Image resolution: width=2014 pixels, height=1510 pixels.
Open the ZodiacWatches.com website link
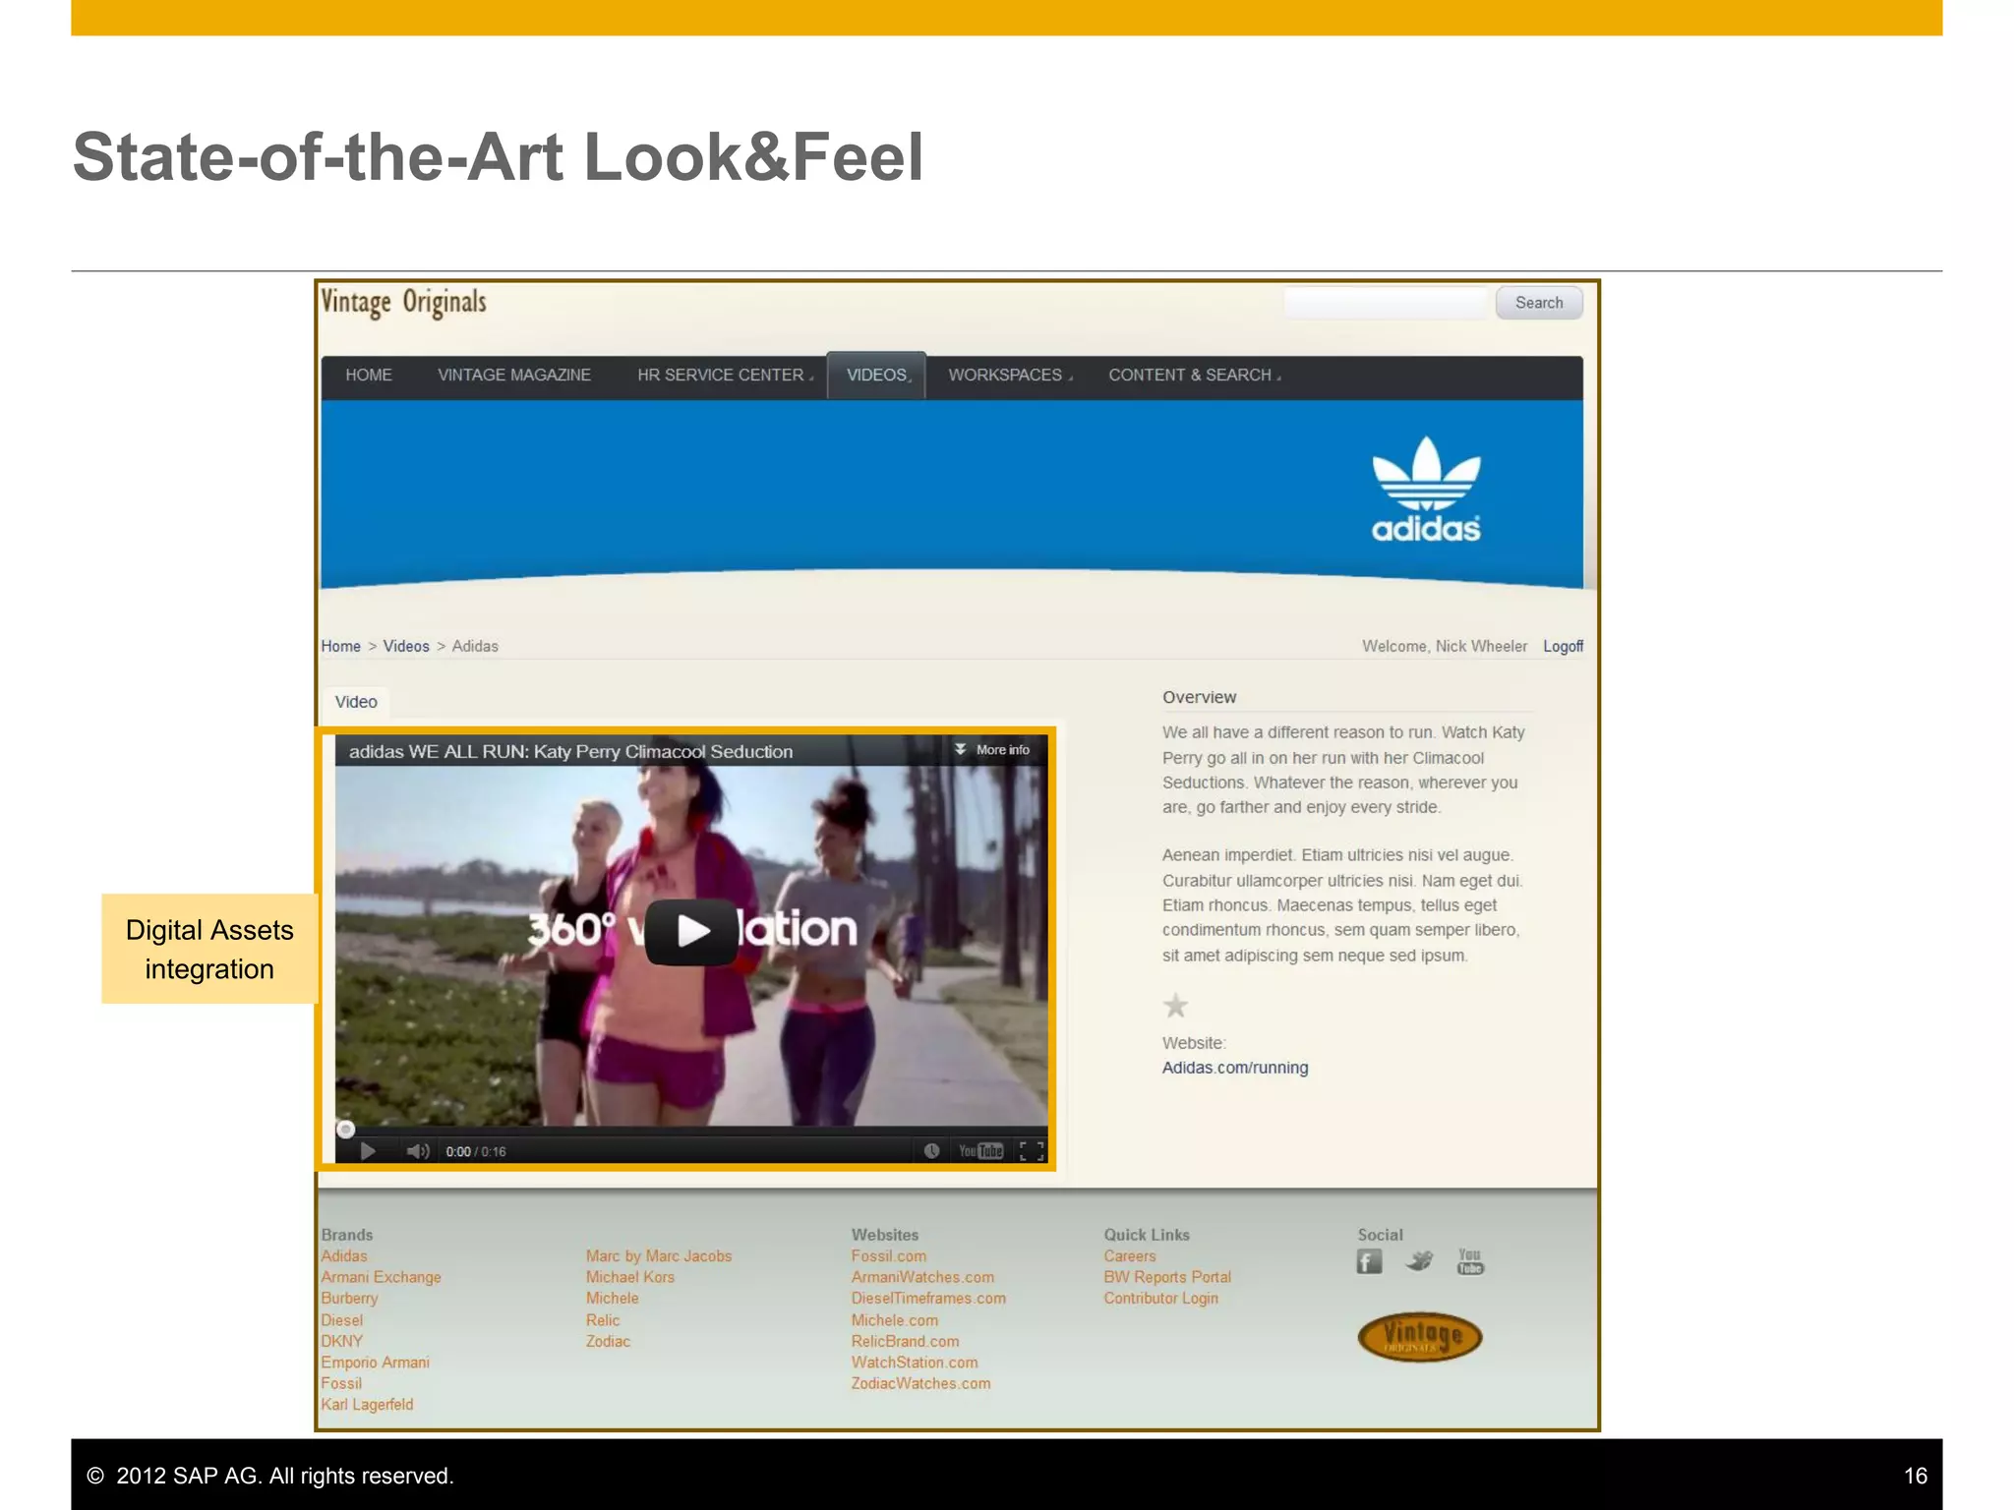coord(920,1383)
